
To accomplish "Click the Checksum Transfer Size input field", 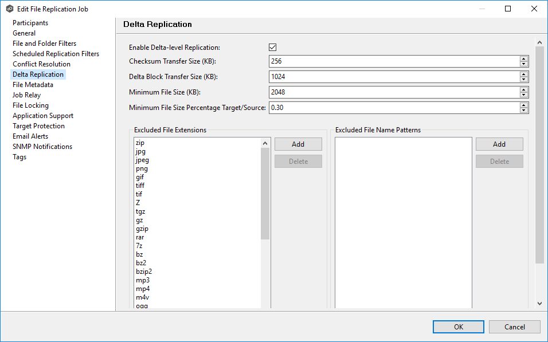I will [393, 61].
